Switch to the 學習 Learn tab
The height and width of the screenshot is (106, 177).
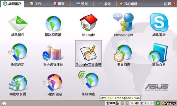[x=59, y=4]
